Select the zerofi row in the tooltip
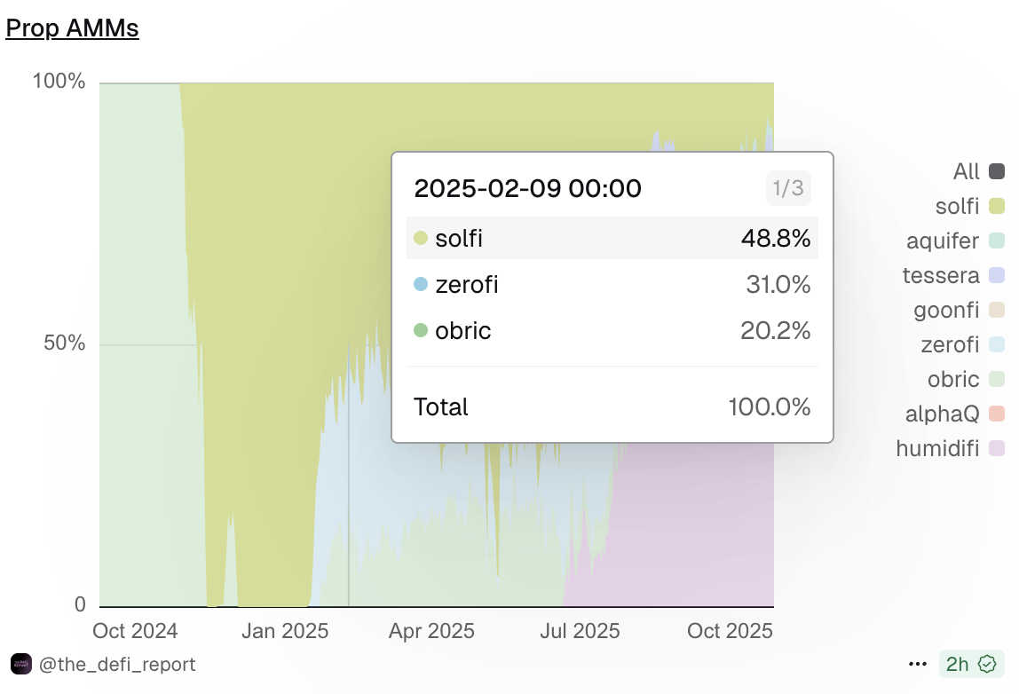This screenshot has width=1019, height=694. tap(612, 285)
